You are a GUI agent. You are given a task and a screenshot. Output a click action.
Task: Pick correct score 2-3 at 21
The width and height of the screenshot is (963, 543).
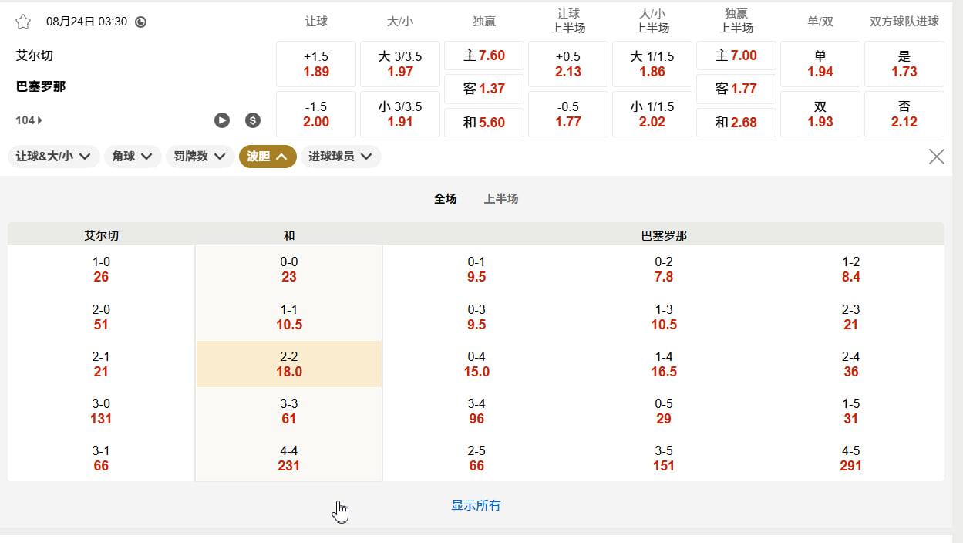(851, 317)
